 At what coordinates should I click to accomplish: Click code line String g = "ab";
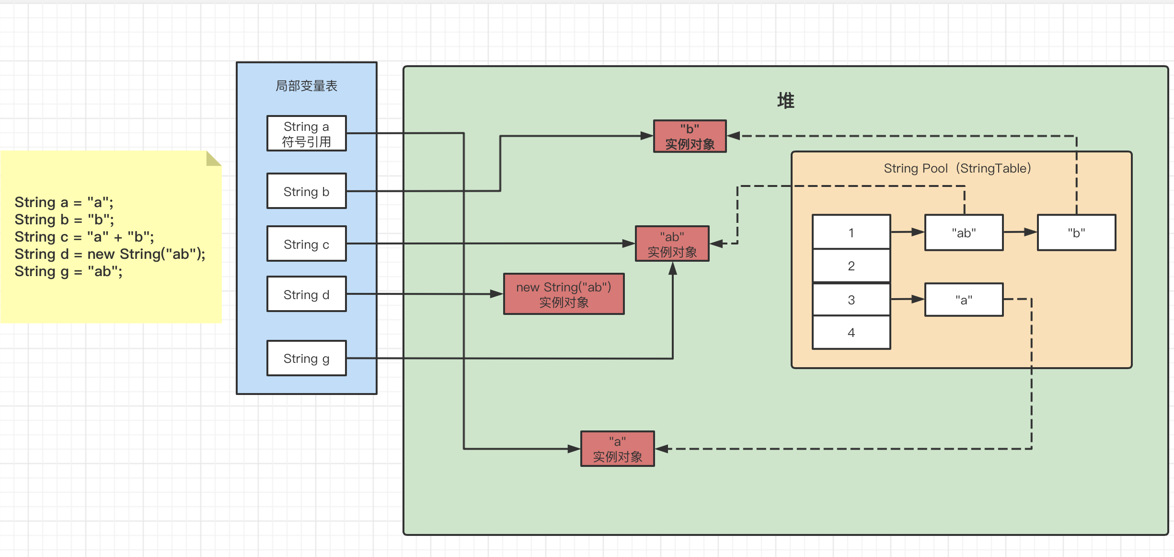(x=69, y=271)
